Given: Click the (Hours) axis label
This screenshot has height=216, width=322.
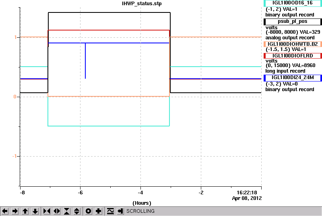Looking at the screenshot, I should pos(142,203).
